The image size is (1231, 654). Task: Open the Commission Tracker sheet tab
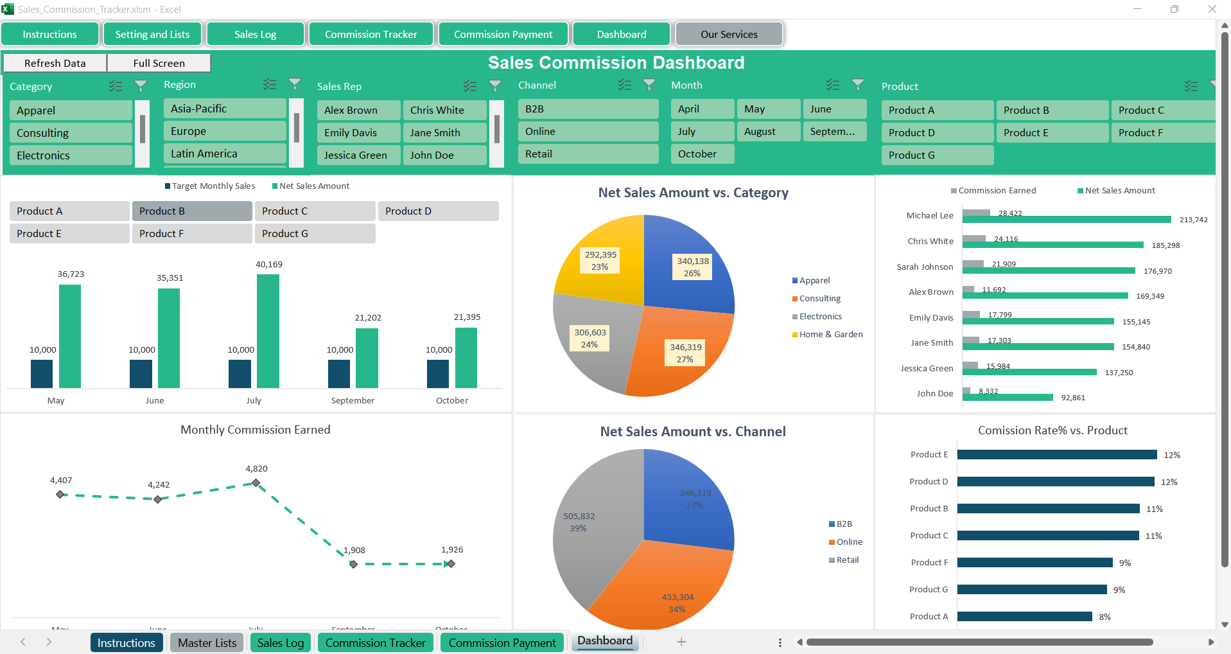point(375,642)
